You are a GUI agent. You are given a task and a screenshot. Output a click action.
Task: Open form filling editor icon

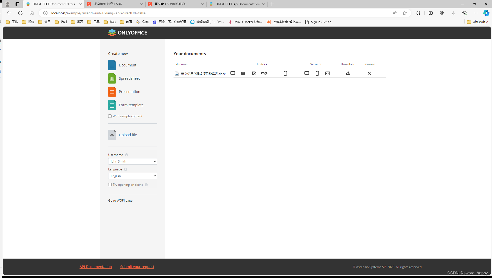264,73
